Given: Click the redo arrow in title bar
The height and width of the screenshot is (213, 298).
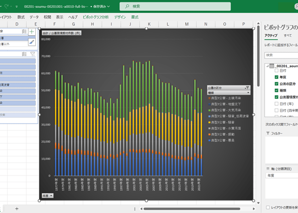Looking at the screenshot, I should (6, 6).
